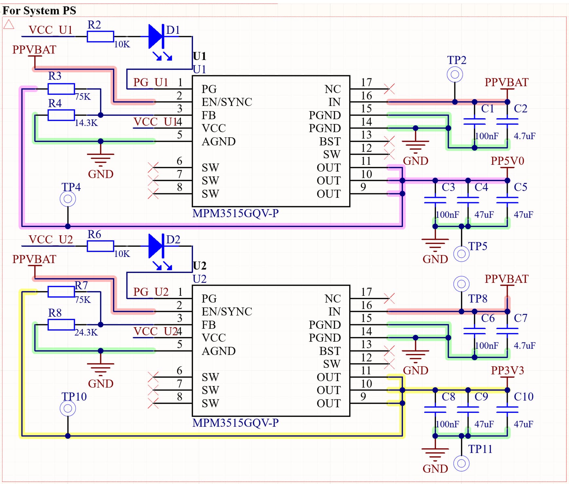Click the R8 24.3K resistor symbol

click(x=61, y=324)
